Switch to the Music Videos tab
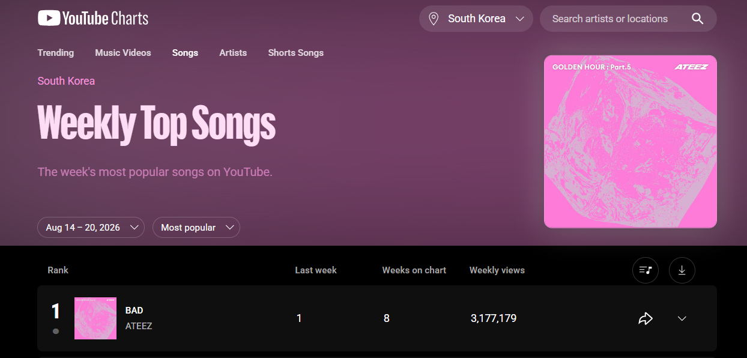Viewport: 747px width, 358px height. point(123,53)
